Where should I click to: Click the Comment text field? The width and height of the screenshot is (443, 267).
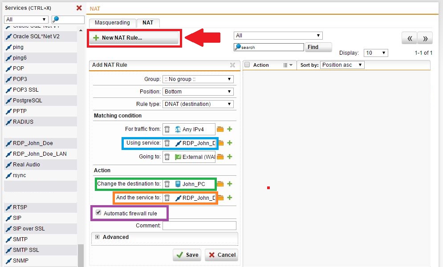coord(199,226)
